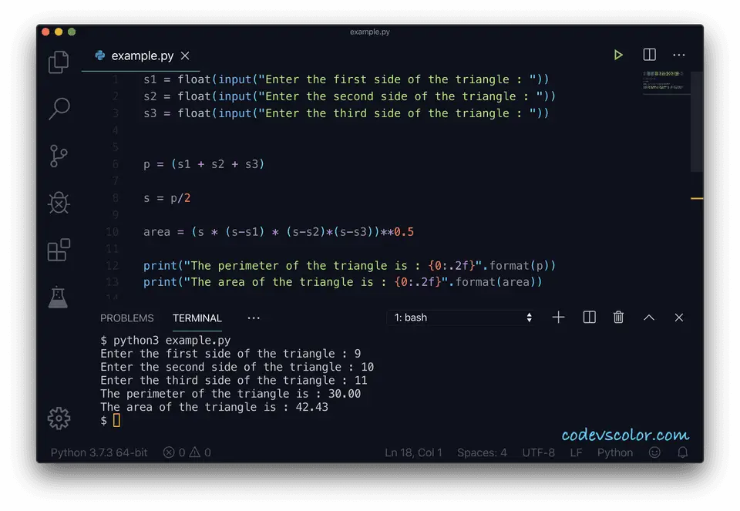This screenshot has height=511, width=740.
Task: Click the 'area =' code line
Action: coord(278,232)
